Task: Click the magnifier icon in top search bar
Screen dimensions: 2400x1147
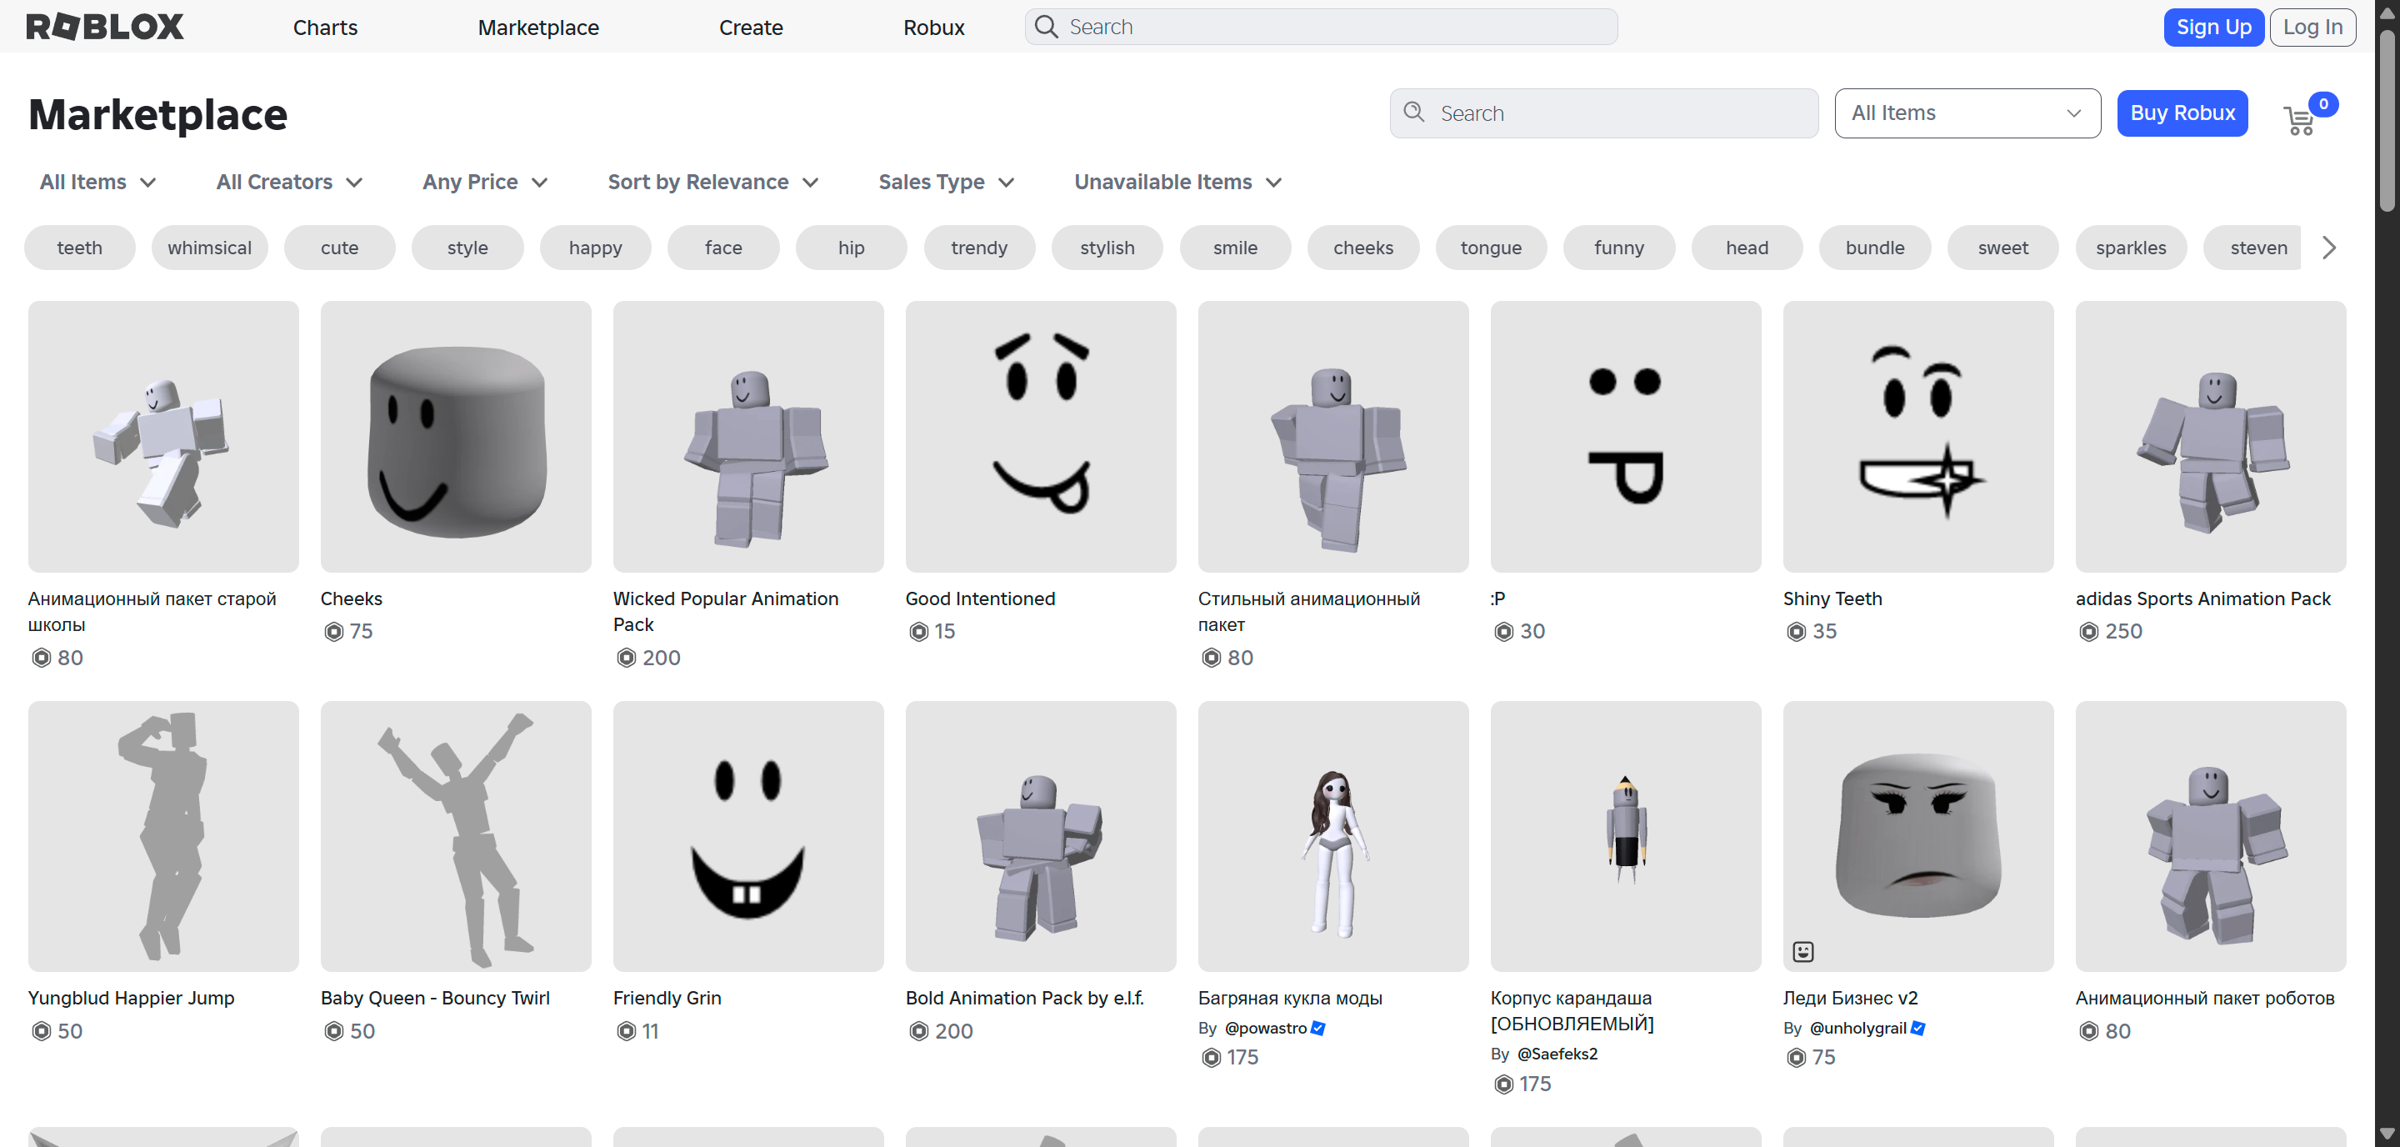Action: click(1047, 27)
